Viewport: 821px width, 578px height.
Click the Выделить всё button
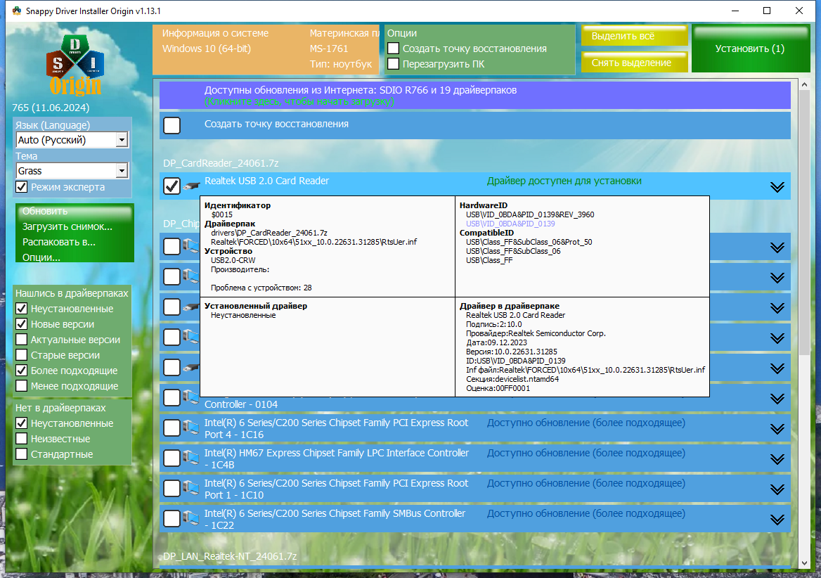(634, 36)
